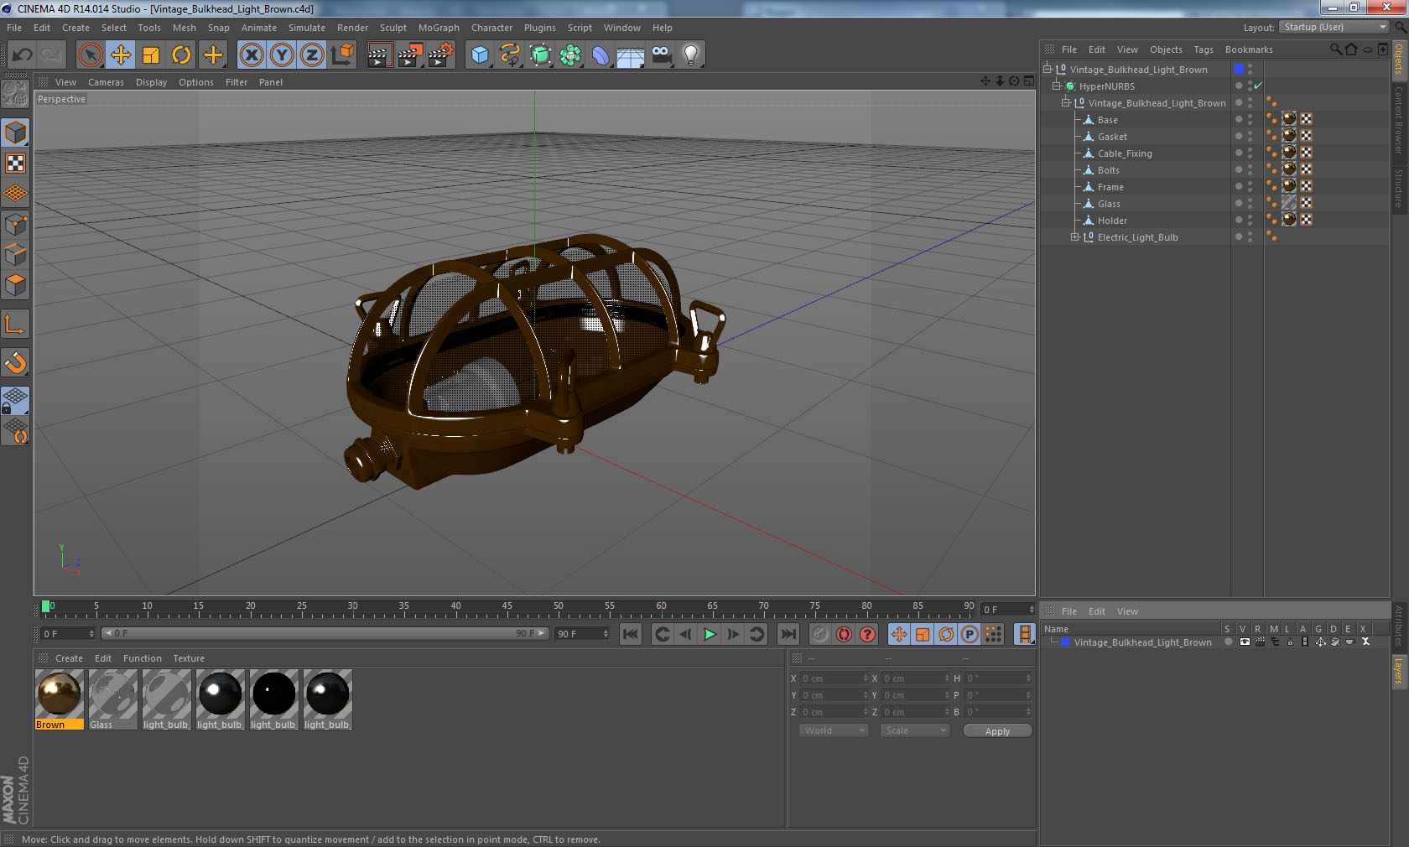The height and width of the screenshot is (847, 1409).
Task: Collapse the nested Vintage_Bulkhead_Light_Brown group
Action: click(1065, 102)
